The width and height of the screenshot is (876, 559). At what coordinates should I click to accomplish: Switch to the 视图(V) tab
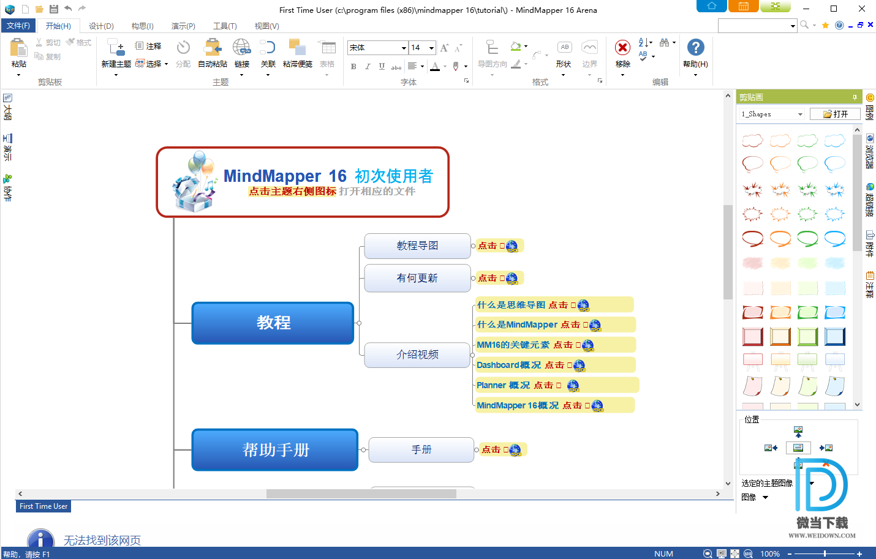point(266,26)
